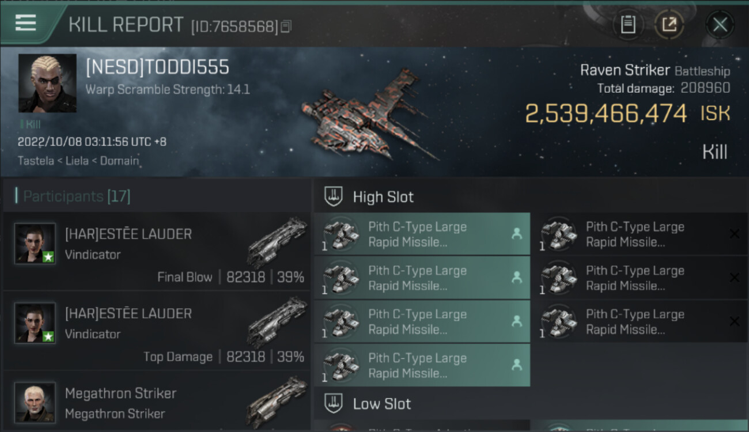Select ESTÉE LAUDER Final Blow entry
Screen dimensions: 749x432
pos(157,252)
